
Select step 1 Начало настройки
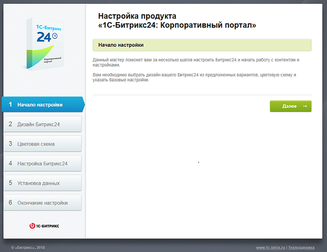(43, 104)
